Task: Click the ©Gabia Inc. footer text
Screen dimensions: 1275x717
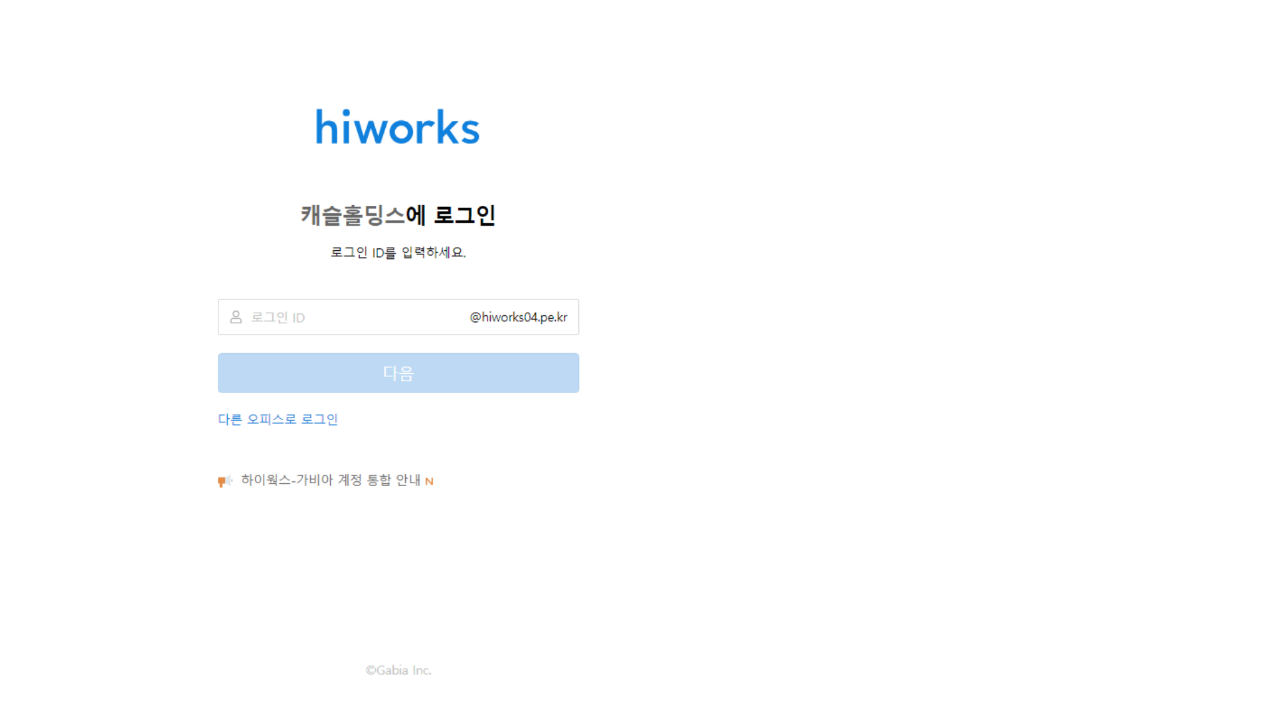Action: (398, 671)
